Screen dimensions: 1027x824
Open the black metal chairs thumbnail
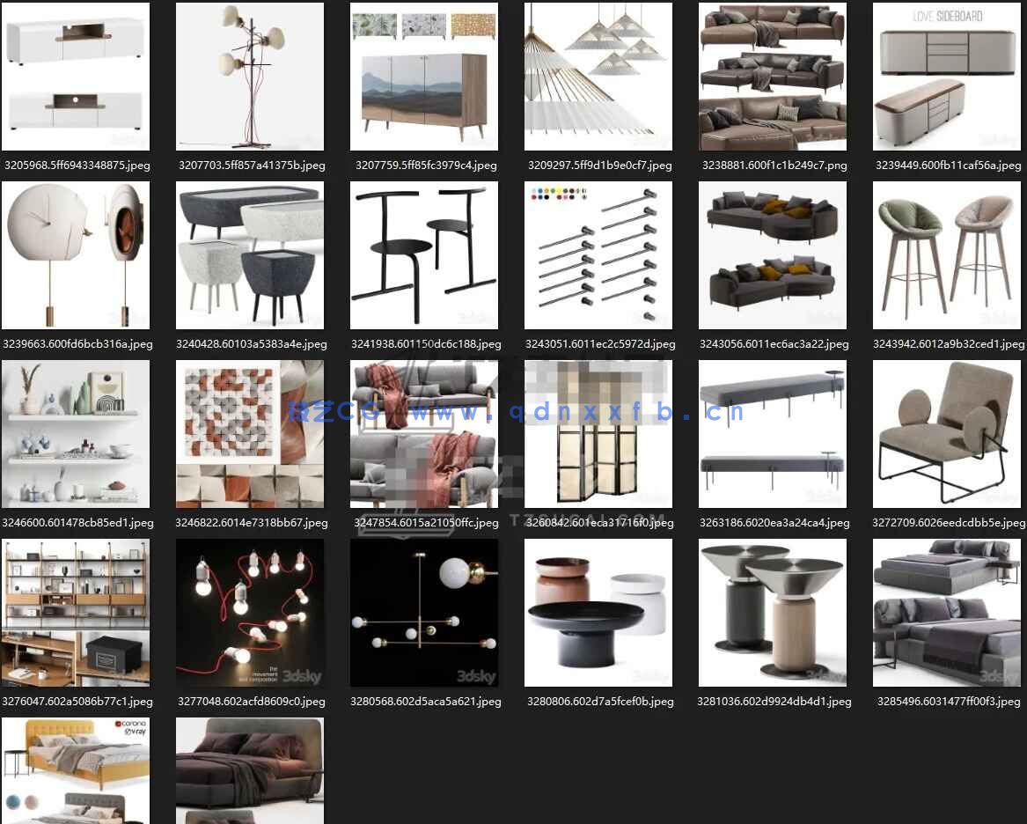point(424,255)
